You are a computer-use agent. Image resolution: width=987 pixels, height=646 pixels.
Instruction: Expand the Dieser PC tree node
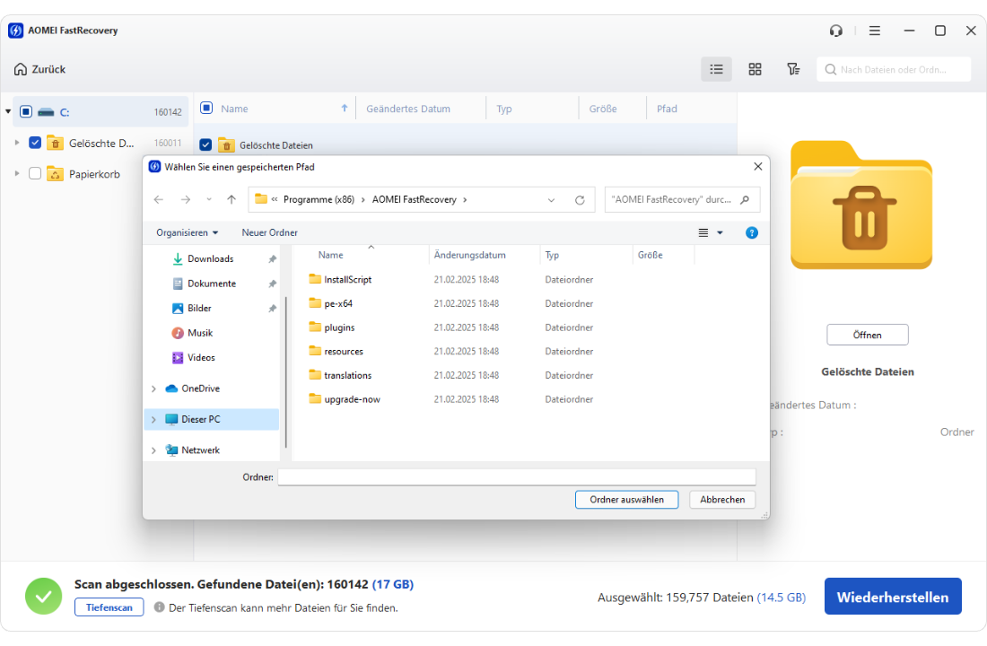click(x=153, y=419)
